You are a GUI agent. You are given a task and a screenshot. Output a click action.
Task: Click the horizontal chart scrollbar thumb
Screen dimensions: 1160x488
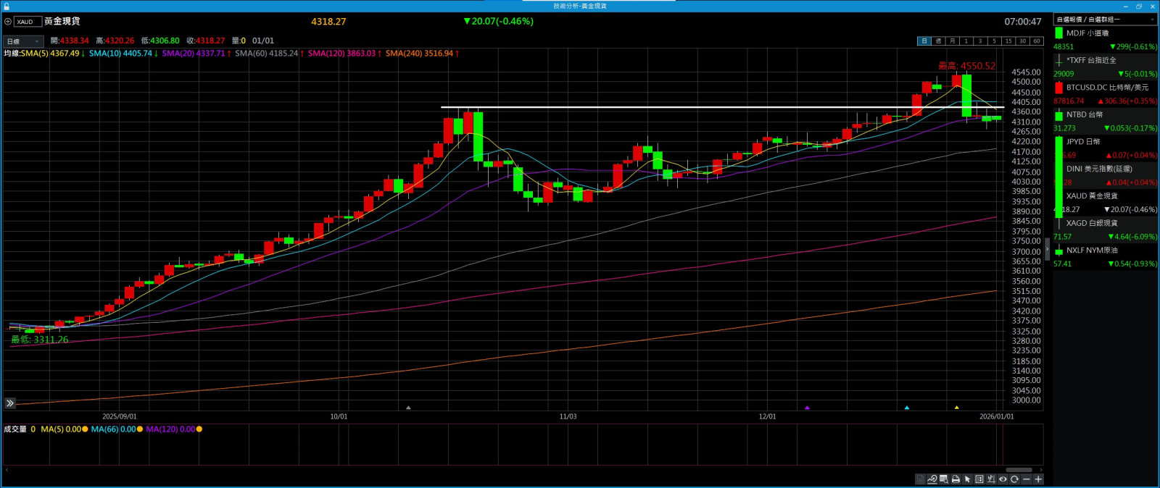tap(1018, 470)
